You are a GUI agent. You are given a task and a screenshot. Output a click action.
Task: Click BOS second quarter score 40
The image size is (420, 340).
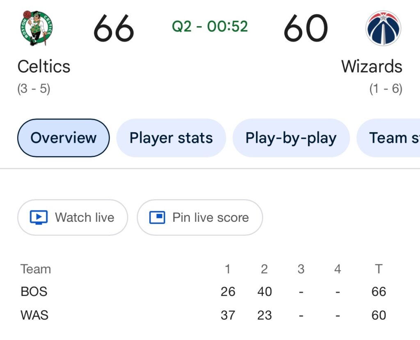[265, 292]
